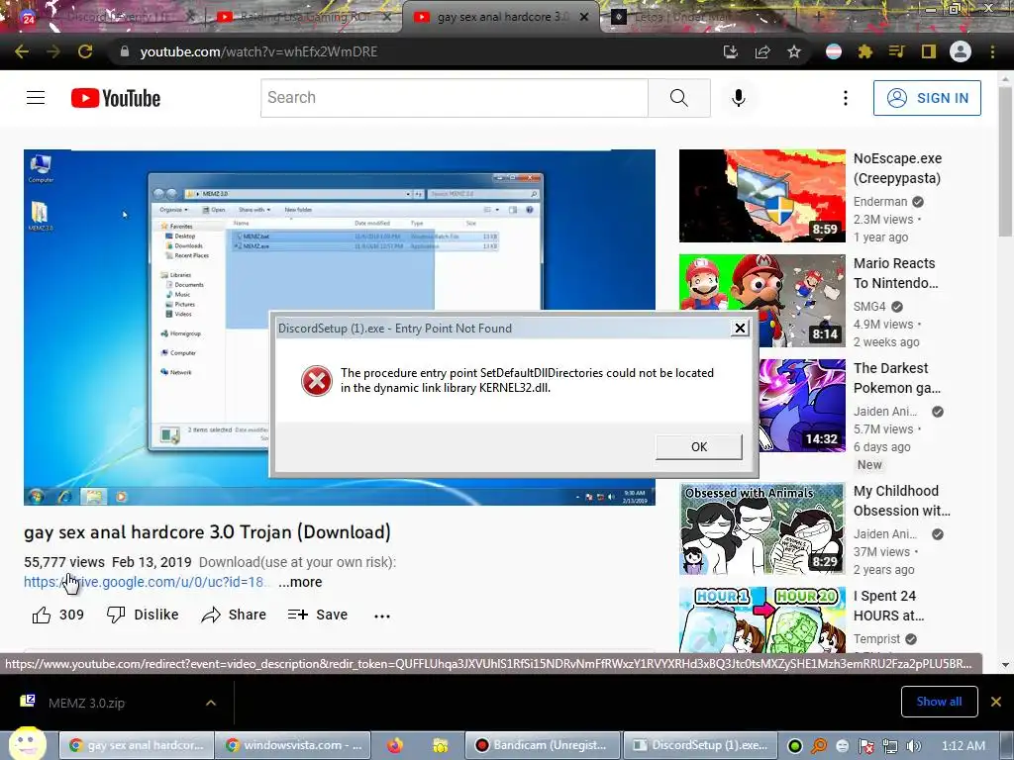Click the Enderman channel name
The height and width of the screenshot is (760, 1014).
click(x=880, y=202)
